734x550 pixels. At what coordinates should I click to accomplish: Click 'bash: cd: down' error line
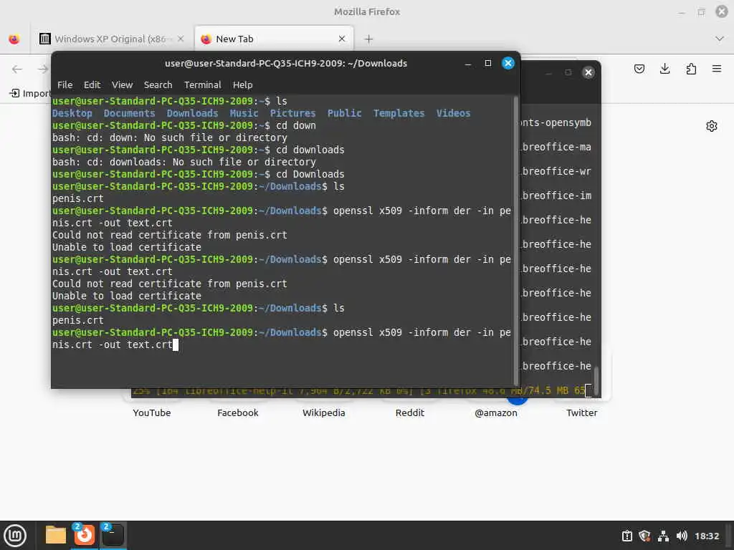[169, 137]
